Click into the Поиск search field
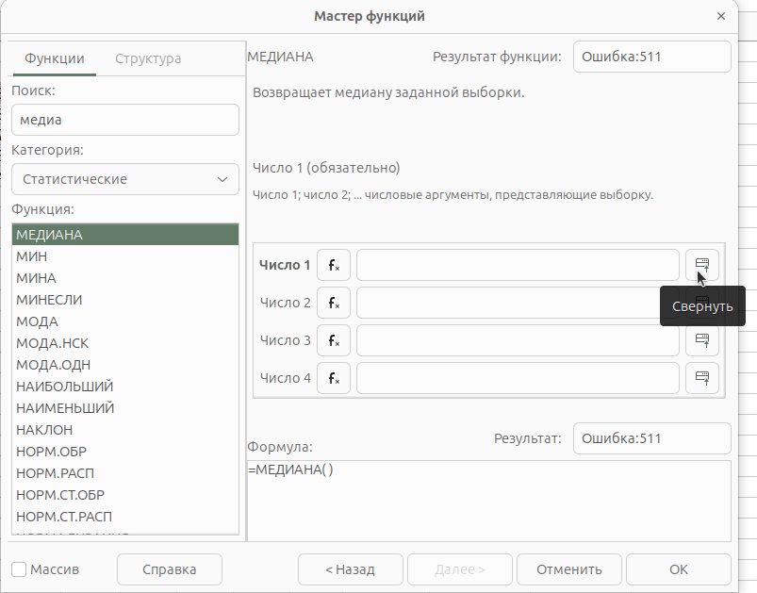Screen dimensions: 757x593 point(125,120)
